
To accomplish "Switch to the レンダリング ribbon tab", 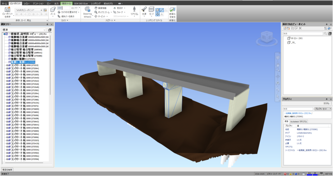I will pos(95,3).
